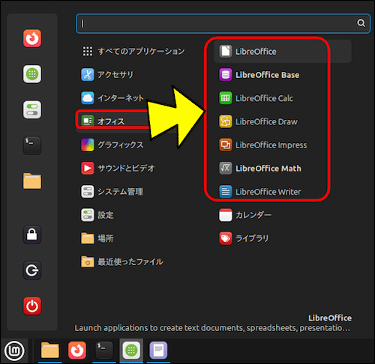This screenshot has height=364, width=375.
Task: Open Terminal from the taskbar
Action: 104,351
